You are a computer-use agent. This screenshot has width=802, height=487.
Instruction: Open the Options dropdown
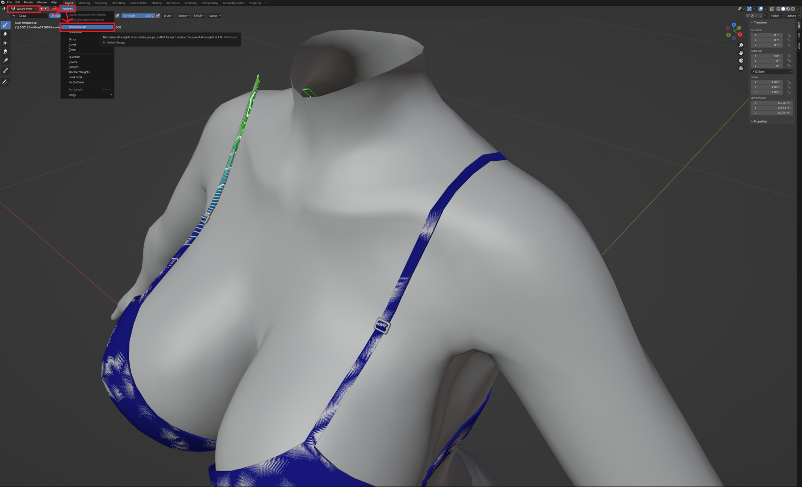pyautogui.click(x=792, y=16)
